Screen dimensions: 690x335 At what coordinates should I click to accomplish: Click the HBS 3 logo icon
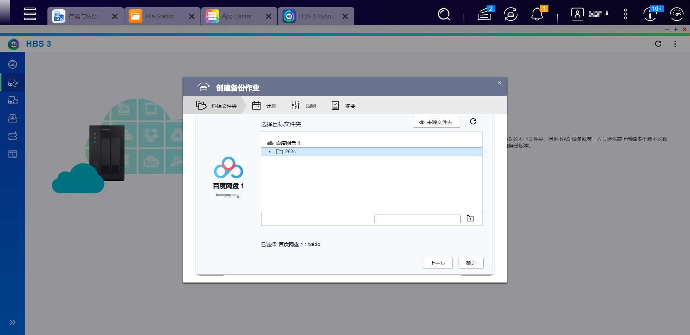click(14, 44)
